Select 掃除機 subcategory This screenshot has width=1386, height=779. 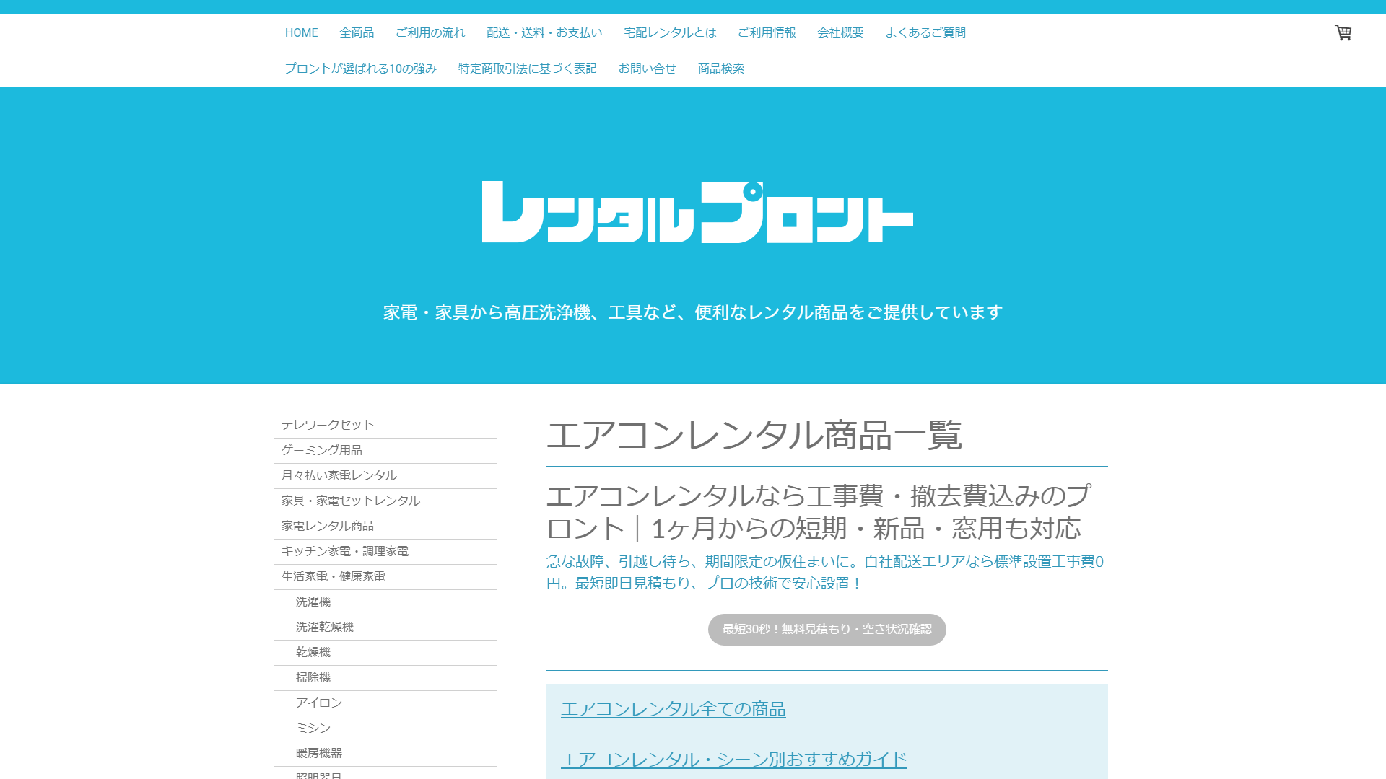click(385, 677)
